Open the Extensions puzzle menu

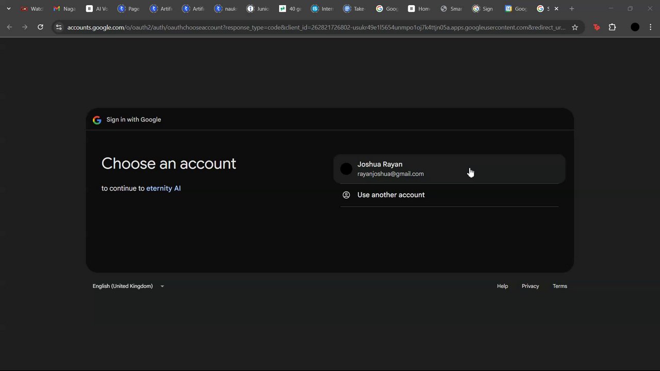coord(613,27)
